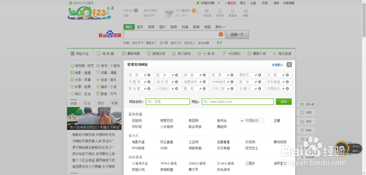Click the thunderstorm weather icon
366x175 pixels.
point(169,13)
